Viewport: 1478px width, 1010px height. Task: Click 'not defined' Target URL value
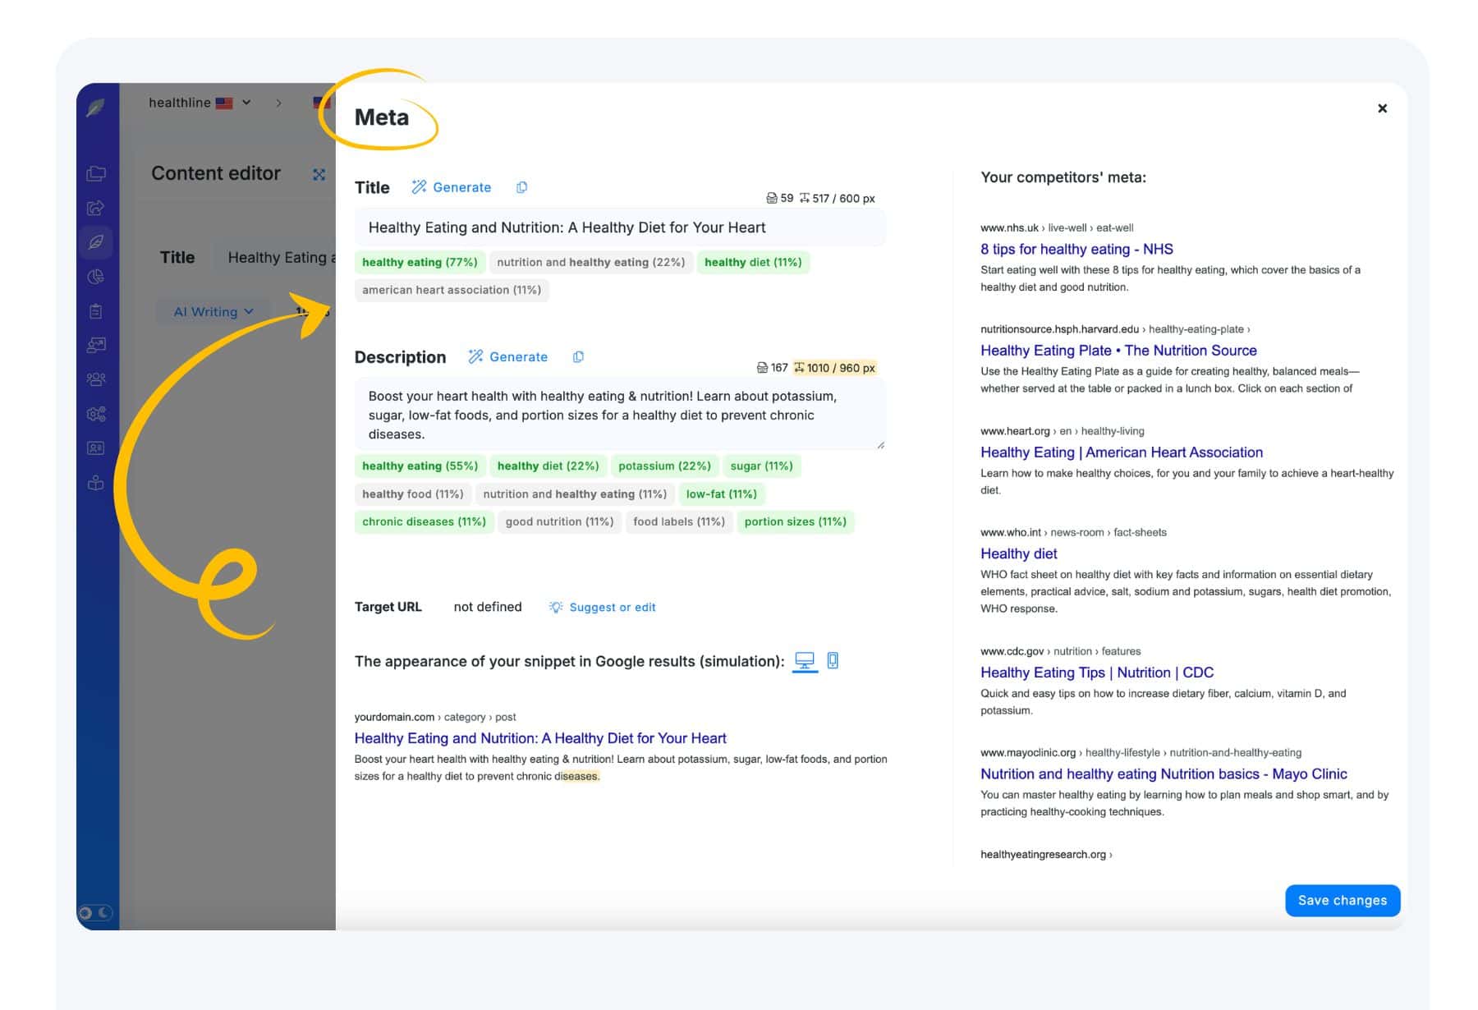488,607
